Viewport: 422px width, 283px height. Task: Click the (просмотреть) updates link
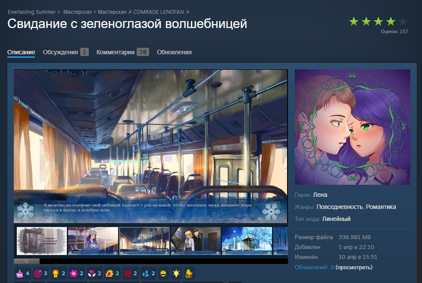354,267
